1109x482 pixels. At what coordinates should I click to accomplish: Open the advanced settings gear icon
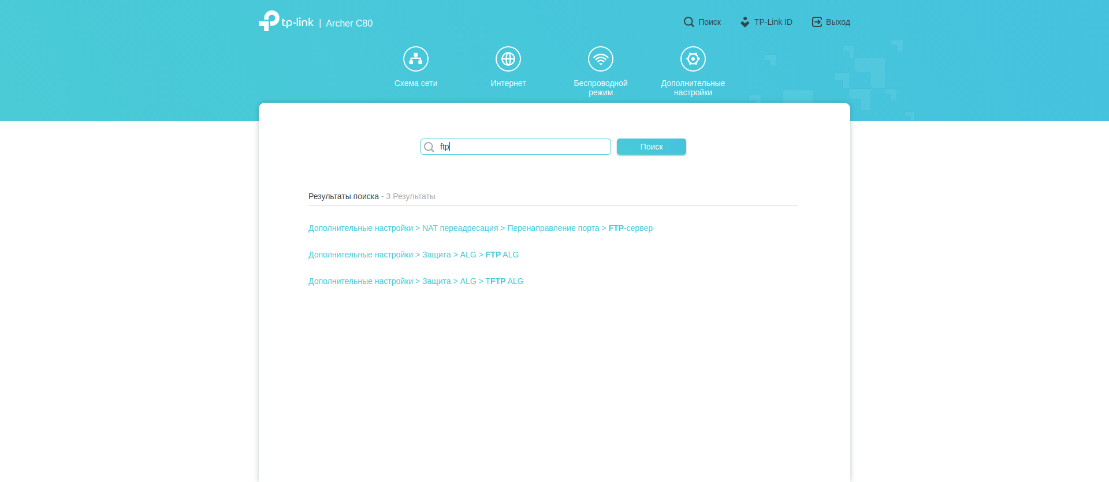[693, 59]
